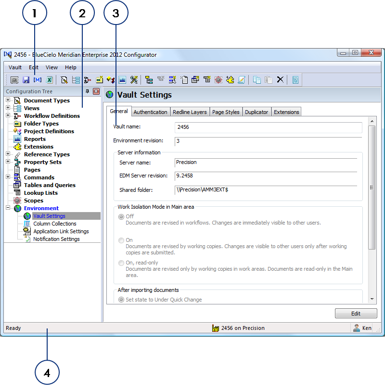
Task: Click the Copy toolbar icon
Action: (x=257, y=80)
